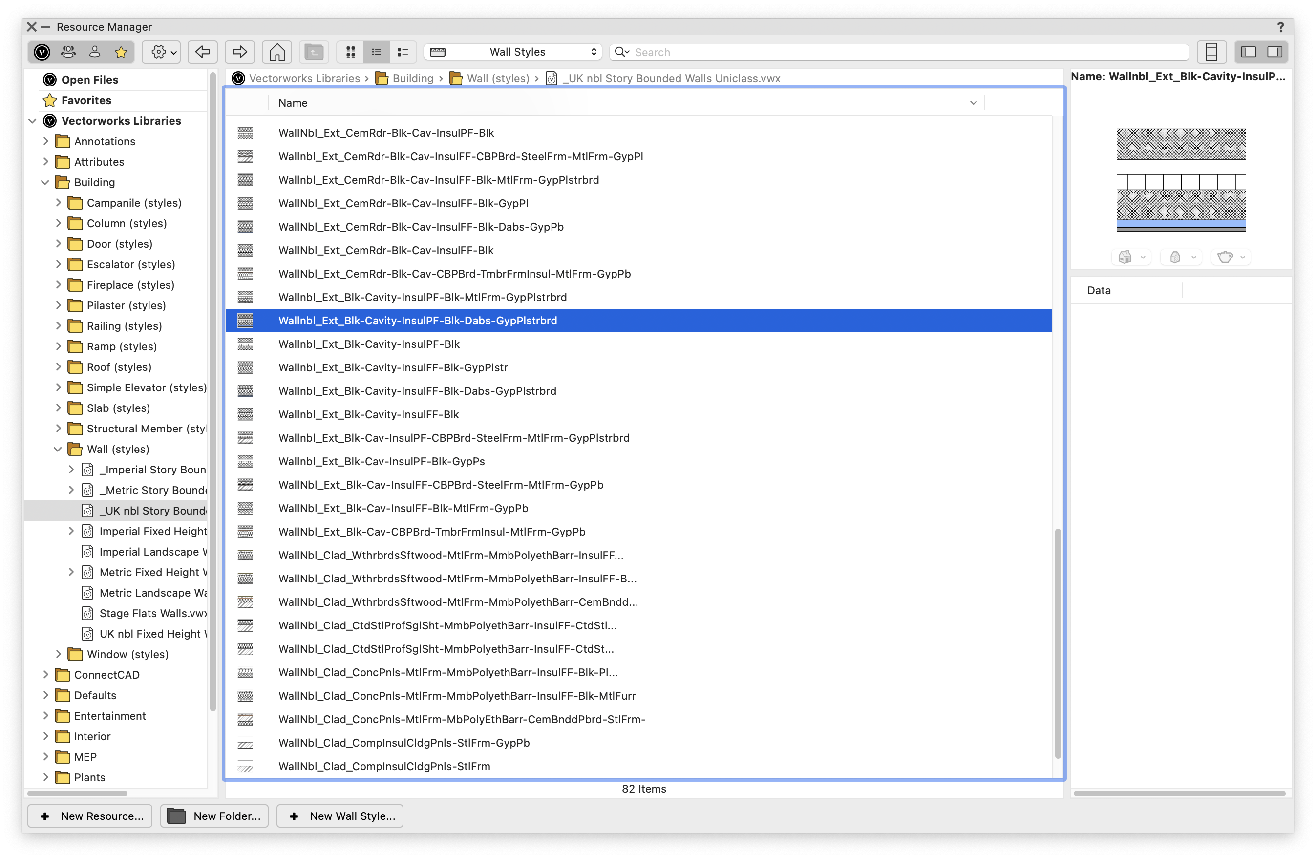Image resolution: width=1316 pixels, height=859 pixels.
Task: Open the gear action menu dropdown
Action: pos(161,52)
